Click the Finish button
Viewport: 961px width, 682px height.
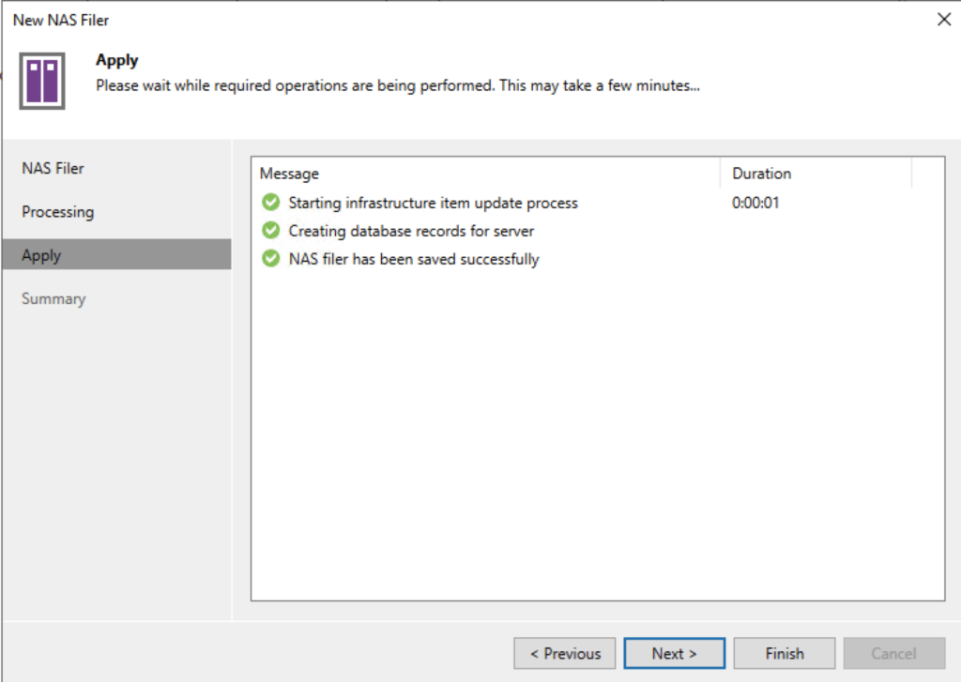(784, 654)
